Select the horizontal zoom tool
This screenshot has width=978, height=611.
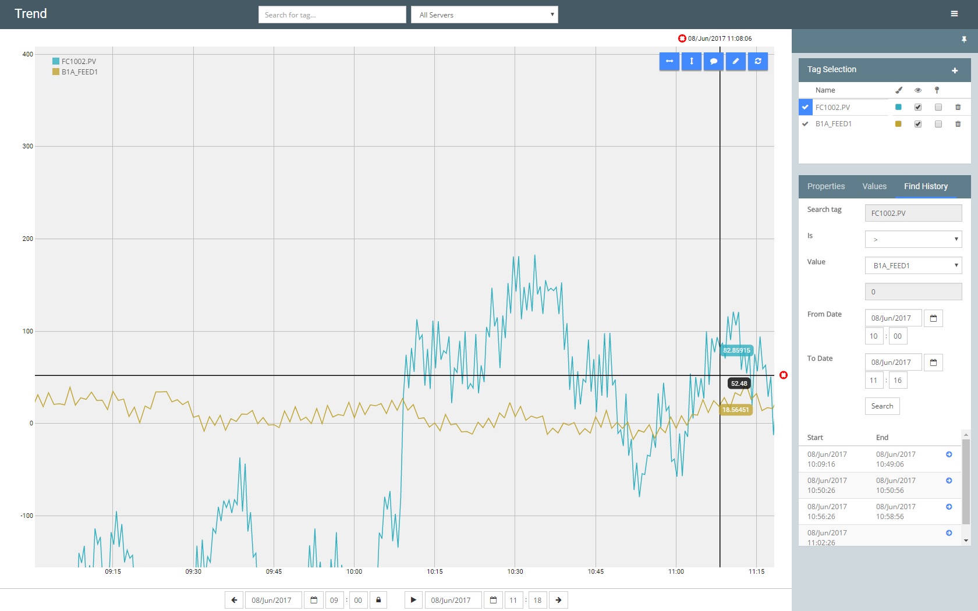(669, 61)
